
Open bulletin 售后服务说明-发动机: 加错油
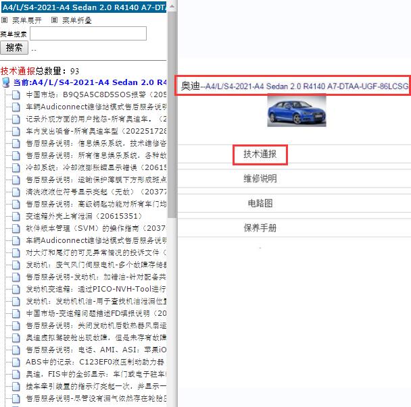(96, 277)
